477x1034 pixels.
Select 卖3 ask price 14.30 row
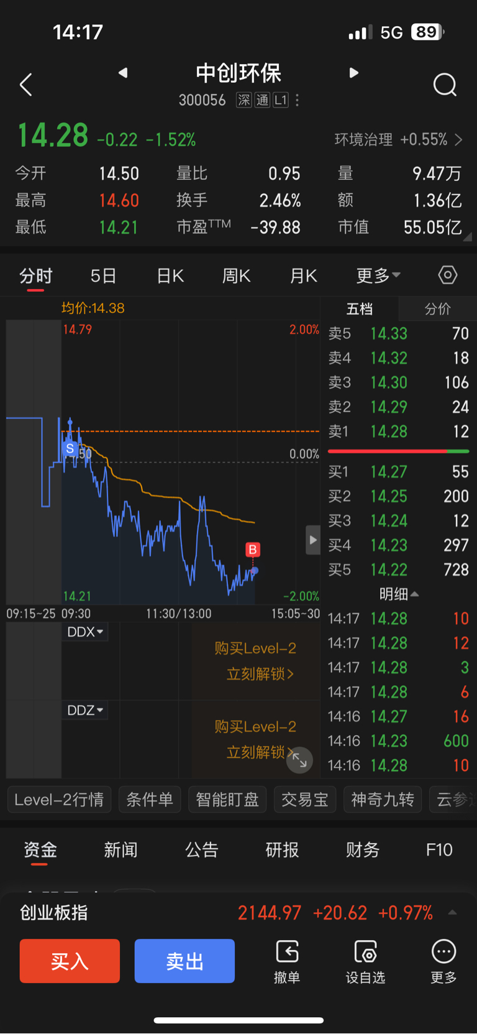(x=398, y=382)
